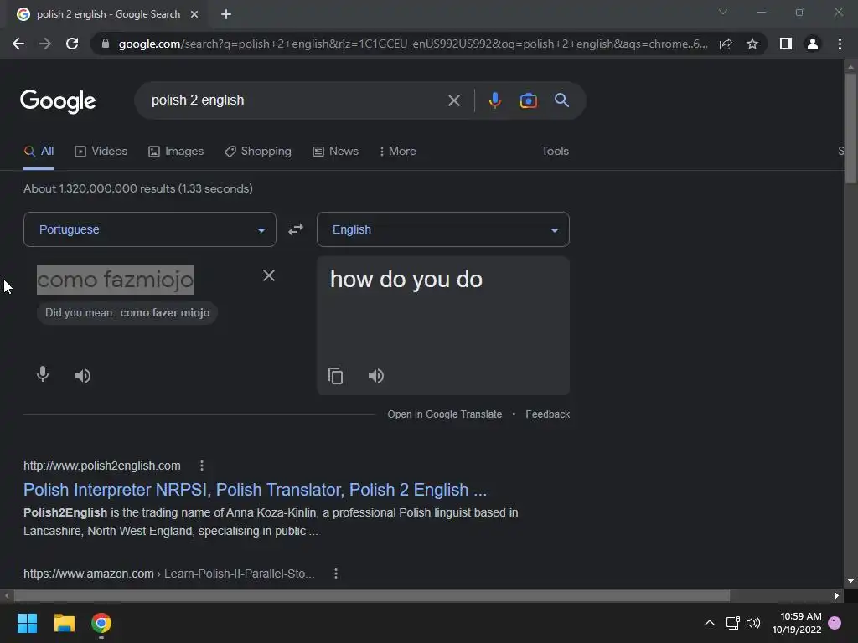Screen dimensions: 858x643
Task: Click the polish2english.com URL text
Action: pos(101,466)
